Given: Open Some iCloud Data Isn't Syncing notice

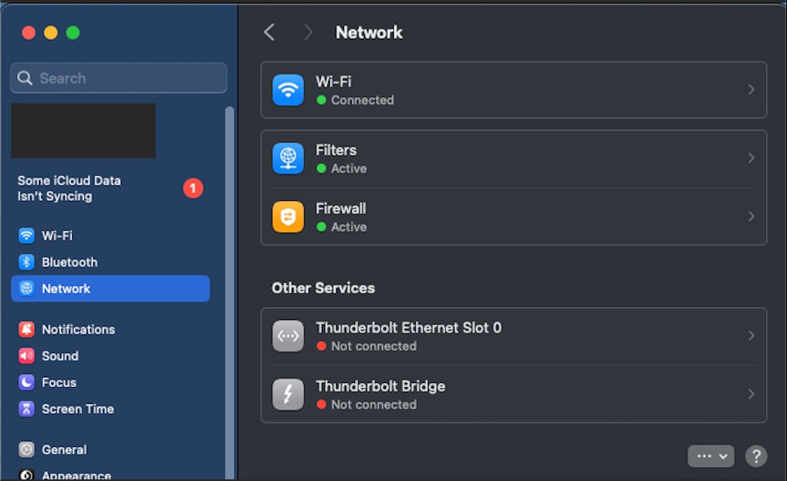Looking at the screenshot, I should point(110,188).
